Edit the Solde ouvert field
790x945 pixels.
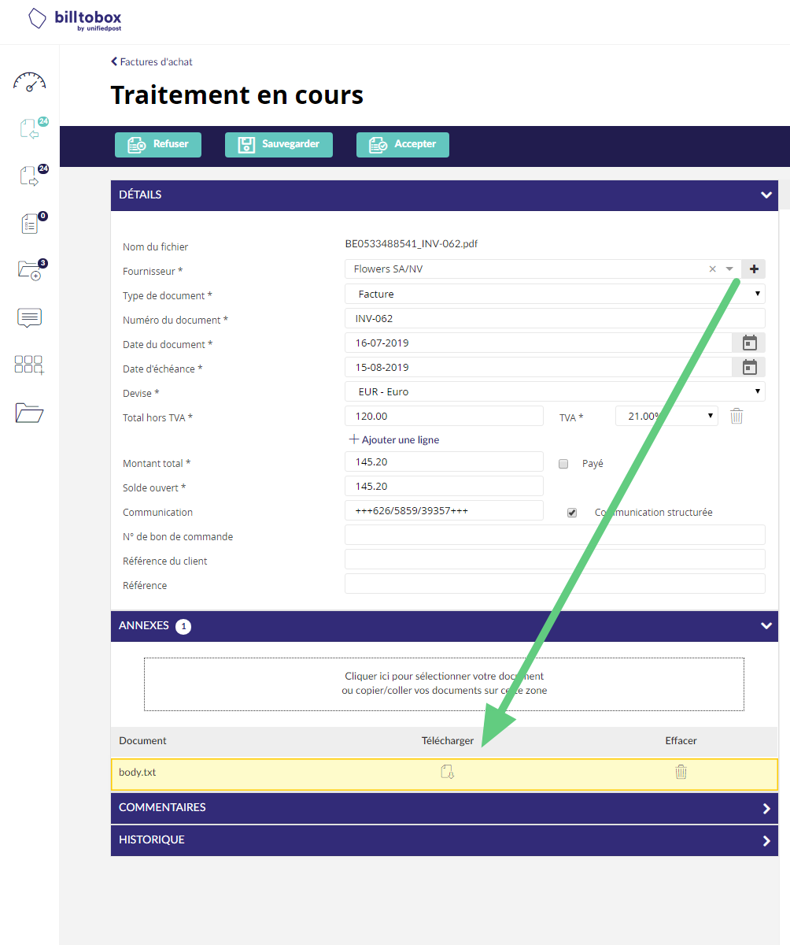(444, 486)
